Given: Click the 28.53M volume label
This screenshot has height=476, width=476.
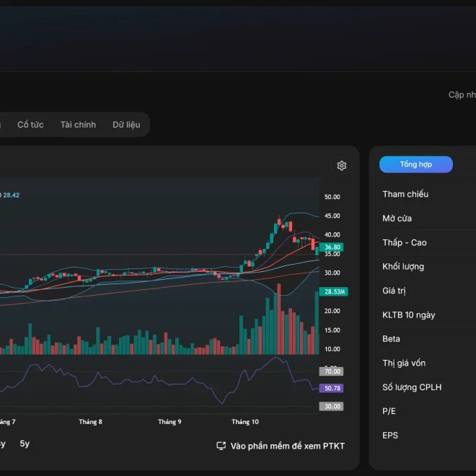Looking at the screenshot, I should [x=334, y=292].
